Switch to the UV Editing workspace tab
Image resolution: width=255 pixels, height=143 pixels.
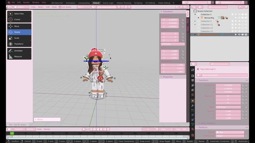coord(150,3)
